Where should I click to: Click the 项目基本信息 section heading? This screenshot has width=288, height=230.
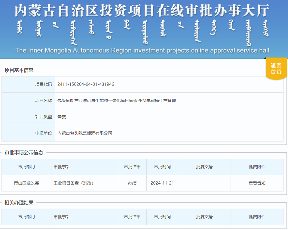[19, 70]
